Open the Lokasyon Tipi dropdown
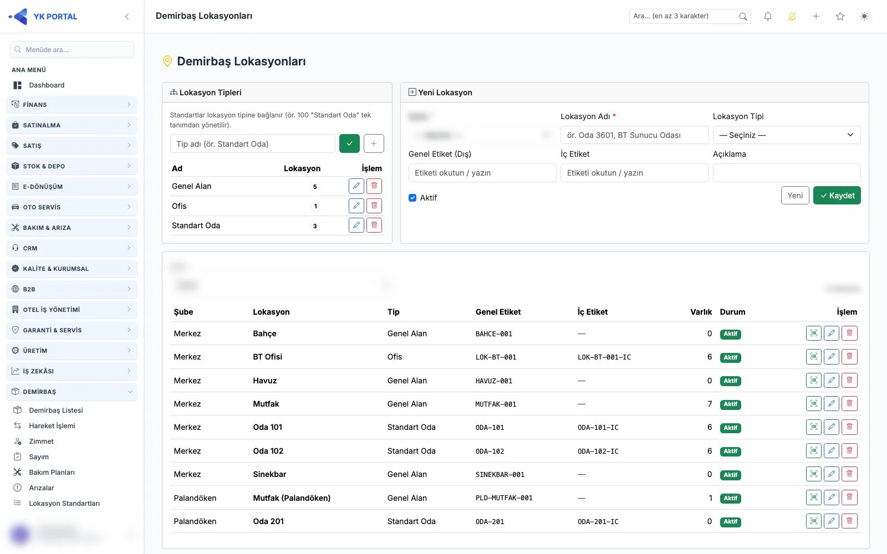The width and height of the screenshot is (887, 554). coord(787,135)
